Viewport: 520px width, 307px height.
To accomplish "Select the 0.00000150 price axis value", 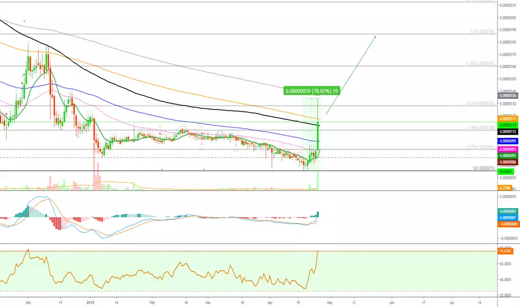I will (x=508, y=79).
